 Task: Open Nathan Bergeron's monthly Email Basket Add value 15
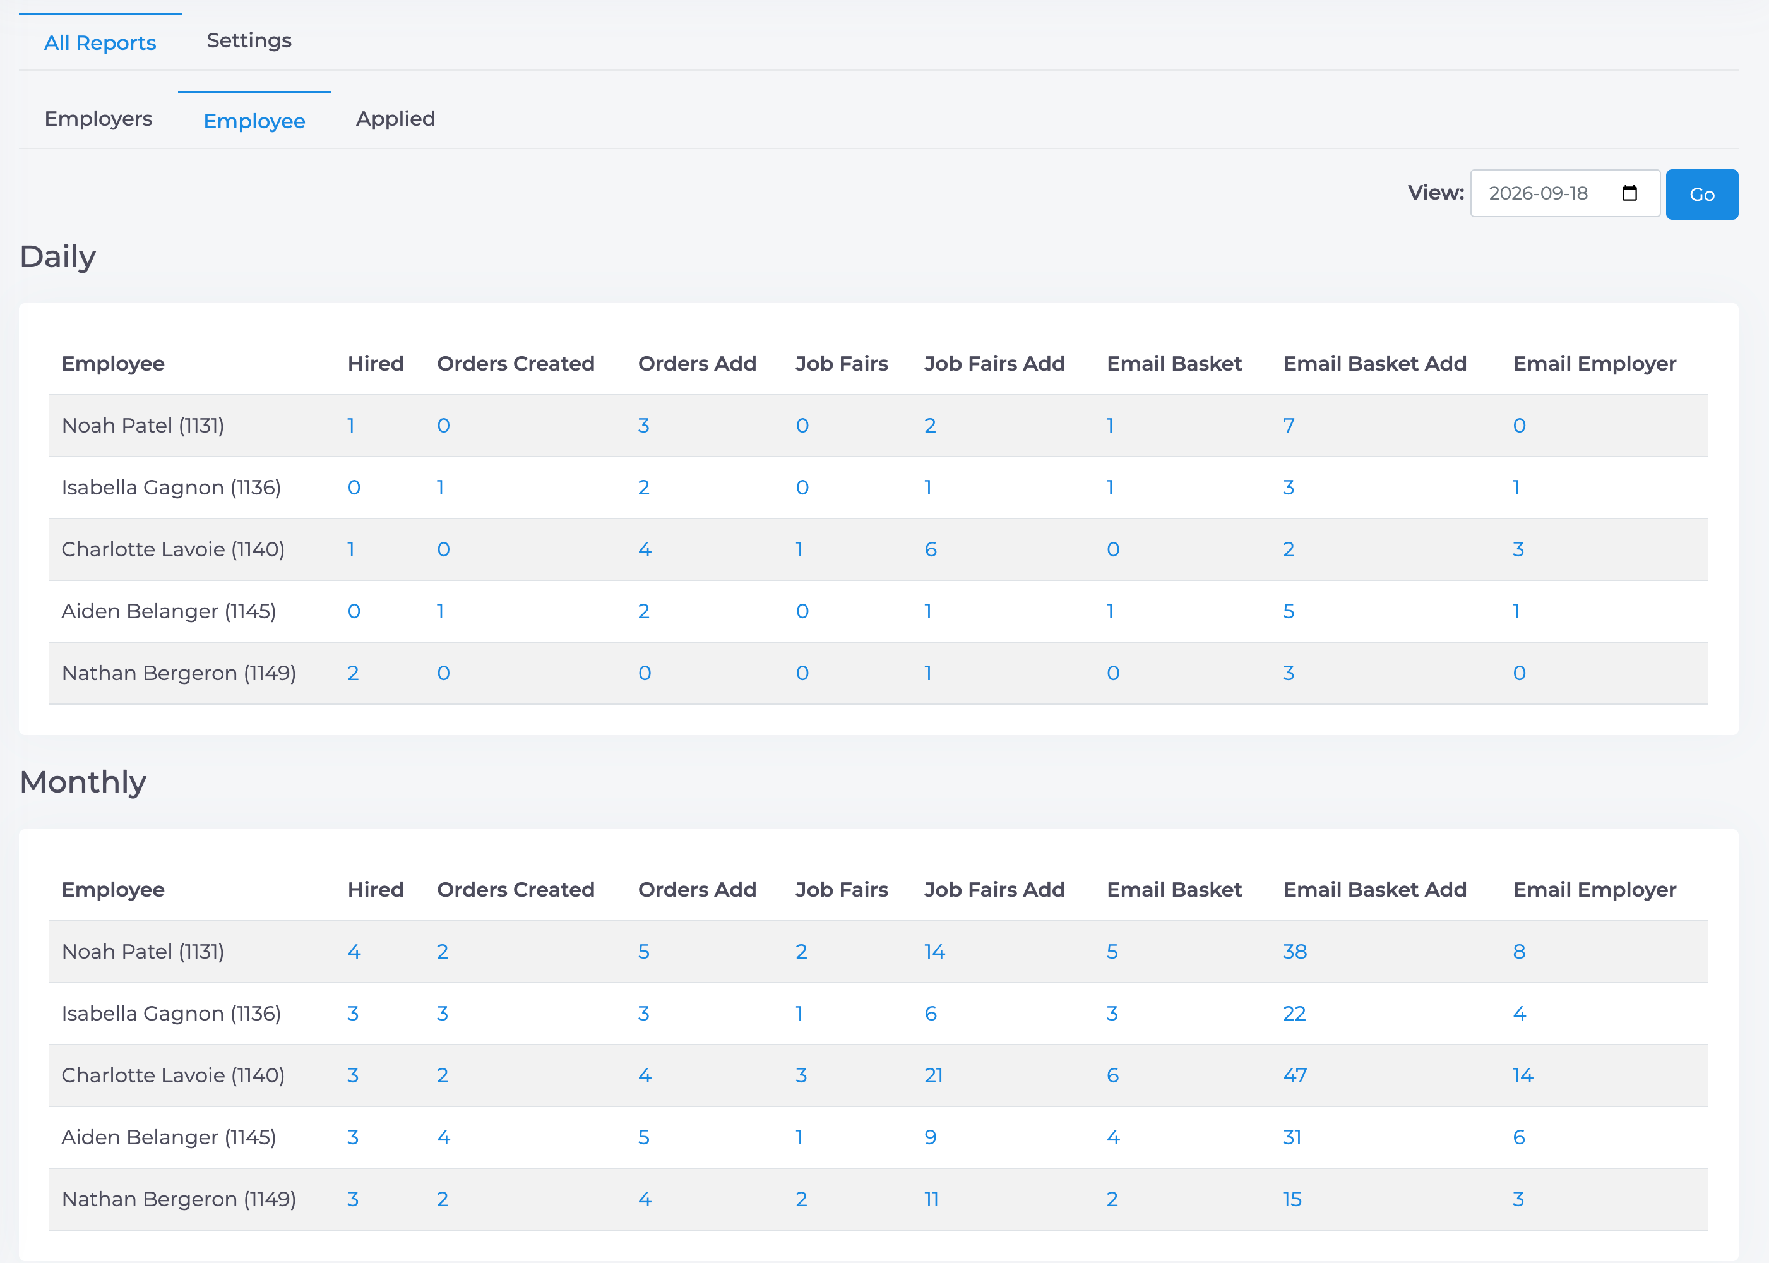coord(1292,1199)
